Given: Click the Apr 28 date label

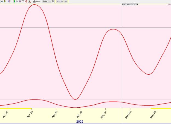Looking at the screenshot, I should pyautogui.click(x=30, y=114).
